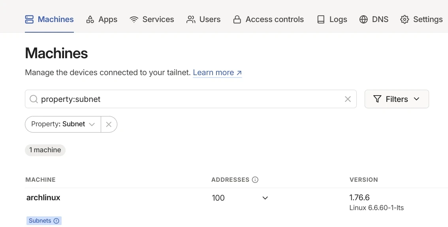Remove the Property: Subnet filter chip
Viewport: 448px width, 227px height.
click(x=109, y=124)
